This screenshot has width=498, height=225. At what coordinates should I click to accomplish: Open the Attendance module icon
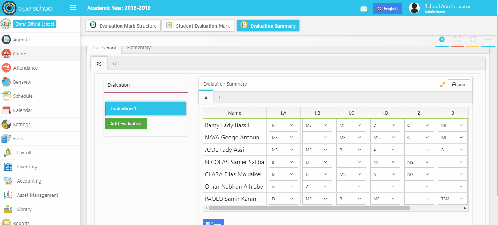pos(7,68)
